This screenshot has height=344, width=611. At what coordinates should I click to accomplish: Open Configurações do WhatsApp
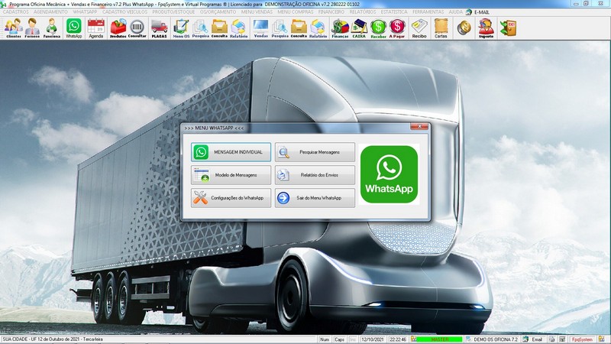tap(231, 198)
